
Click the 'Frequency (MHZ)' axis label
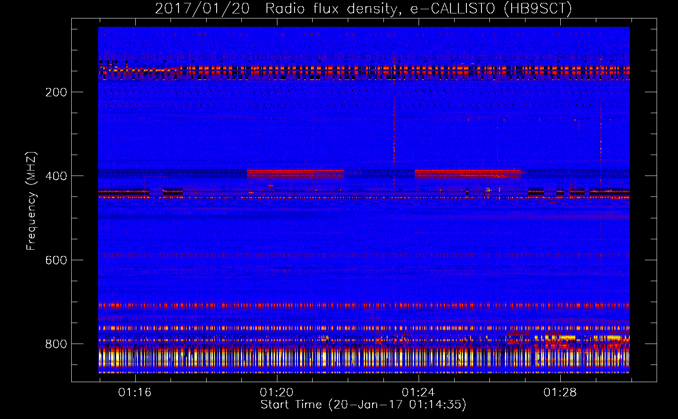(31, 201)
